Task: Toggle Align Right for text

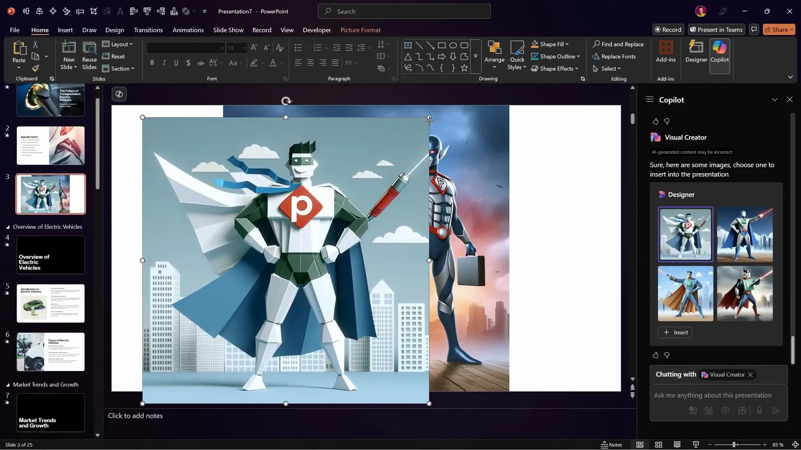Action: 323,63
